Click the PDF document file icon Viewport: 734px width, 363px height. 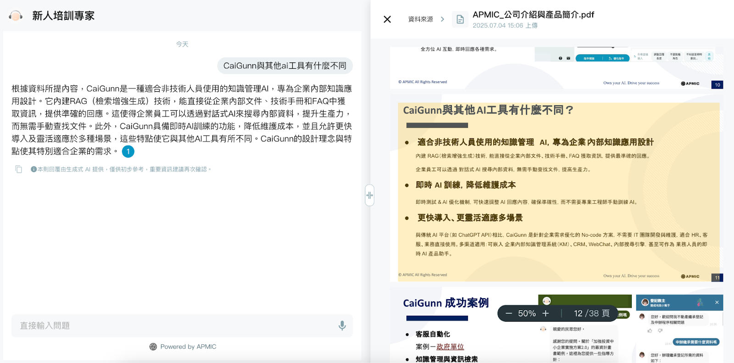pos(460,19)
